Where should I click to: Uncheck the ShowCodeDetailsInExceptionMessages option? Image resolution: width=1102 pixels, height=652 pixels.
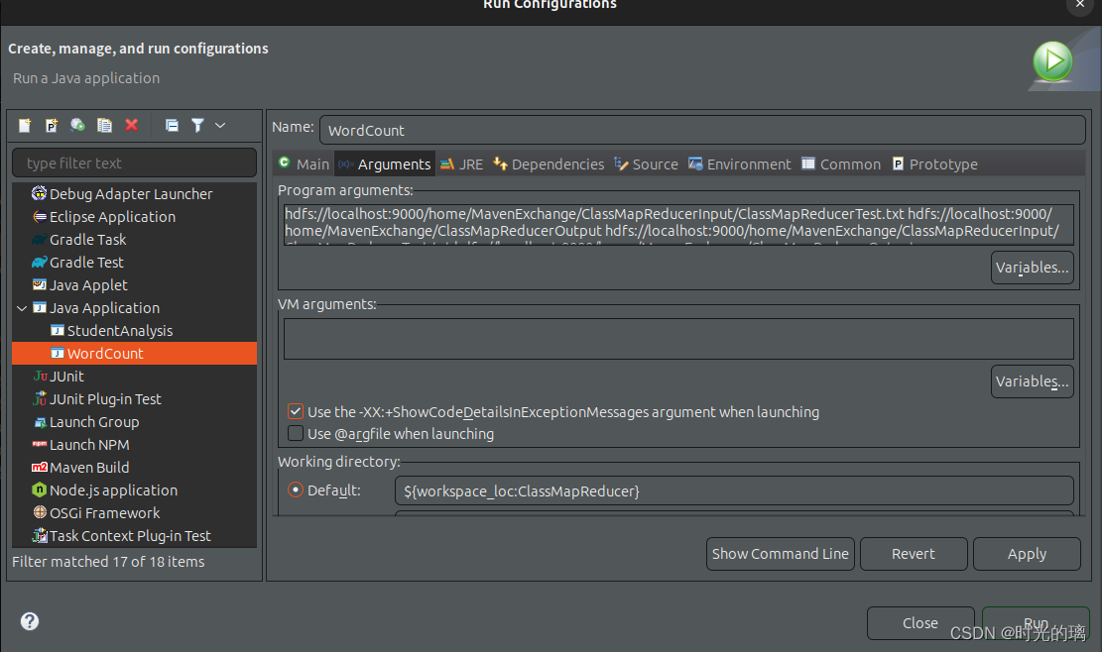(x=296, y=411)
